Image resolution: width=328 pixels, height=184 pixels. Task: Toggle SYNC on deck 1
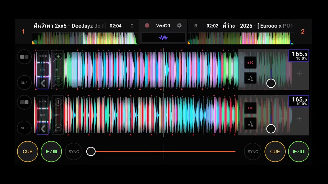(x=74, y=152)
